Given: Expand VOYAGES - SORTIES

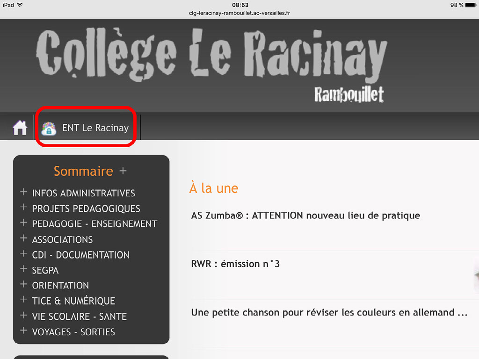Looking at the screenshot, I should [x=23, y=331].
